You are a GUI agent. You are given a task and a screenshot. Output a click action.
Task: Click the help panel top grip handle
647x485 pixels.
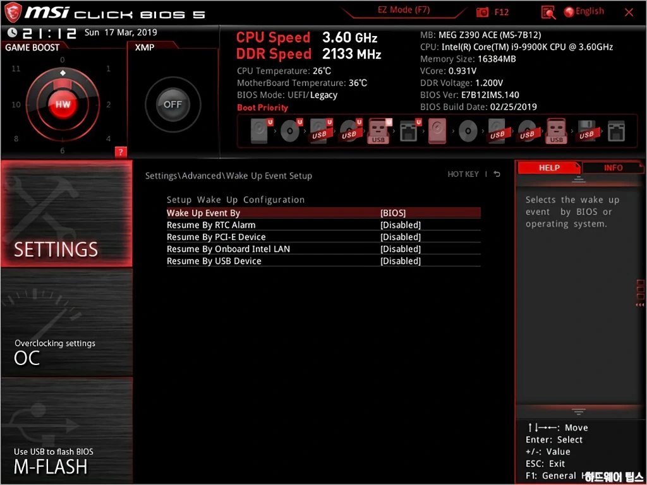pyautogui.click(x=579, y=179)
